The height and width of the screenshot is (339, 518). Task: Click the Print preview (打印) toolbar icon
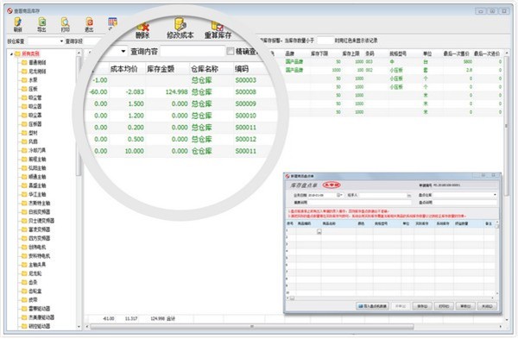click(65, 22)
